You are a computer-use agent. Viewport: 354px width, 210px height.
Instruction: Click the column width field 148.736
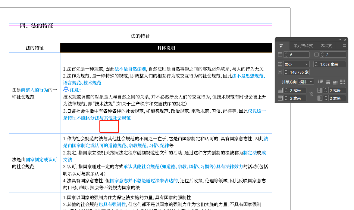pos(299,72)
